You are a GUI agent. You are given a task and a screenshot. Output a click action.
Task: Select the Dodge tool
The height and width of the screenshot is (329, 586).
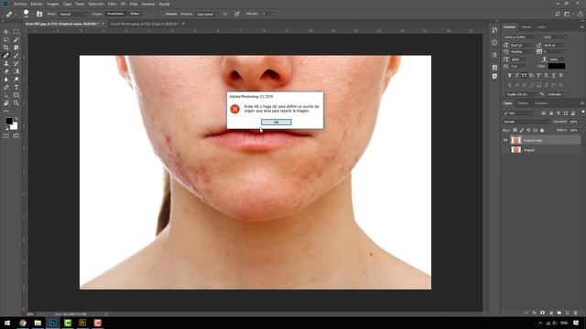tap(16, 80)
